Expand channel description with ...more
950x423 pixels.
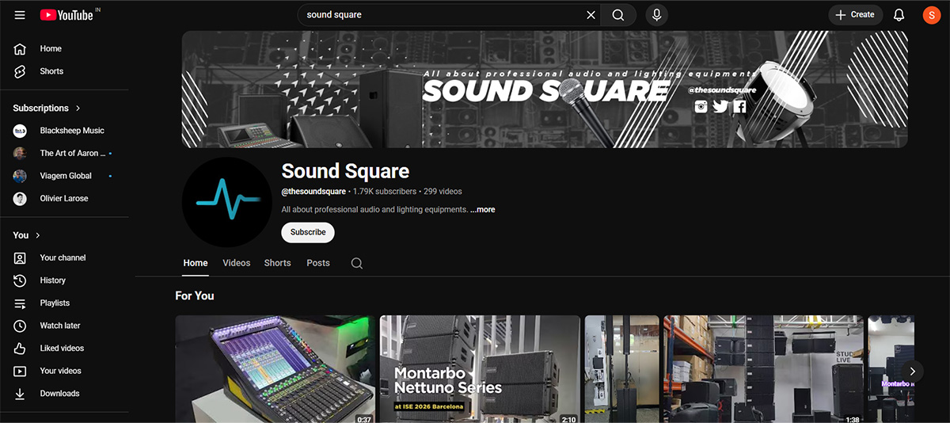[x=482, y=210]
